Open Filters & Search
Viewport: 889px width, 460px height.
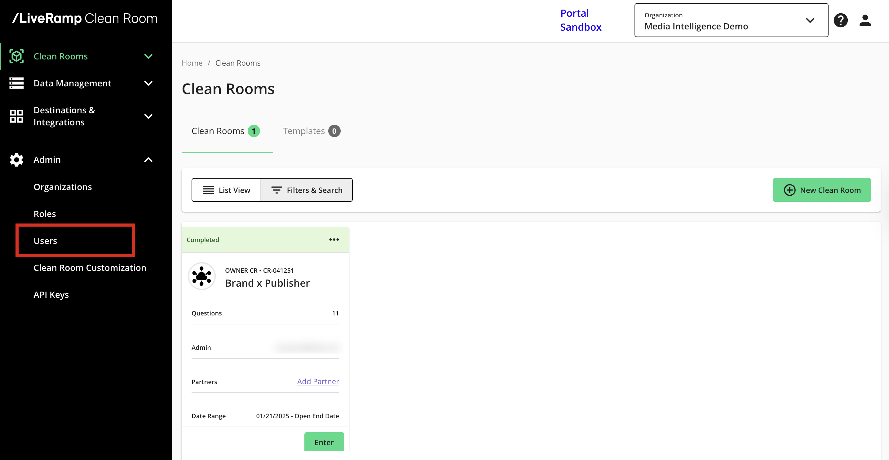point(306,190)
